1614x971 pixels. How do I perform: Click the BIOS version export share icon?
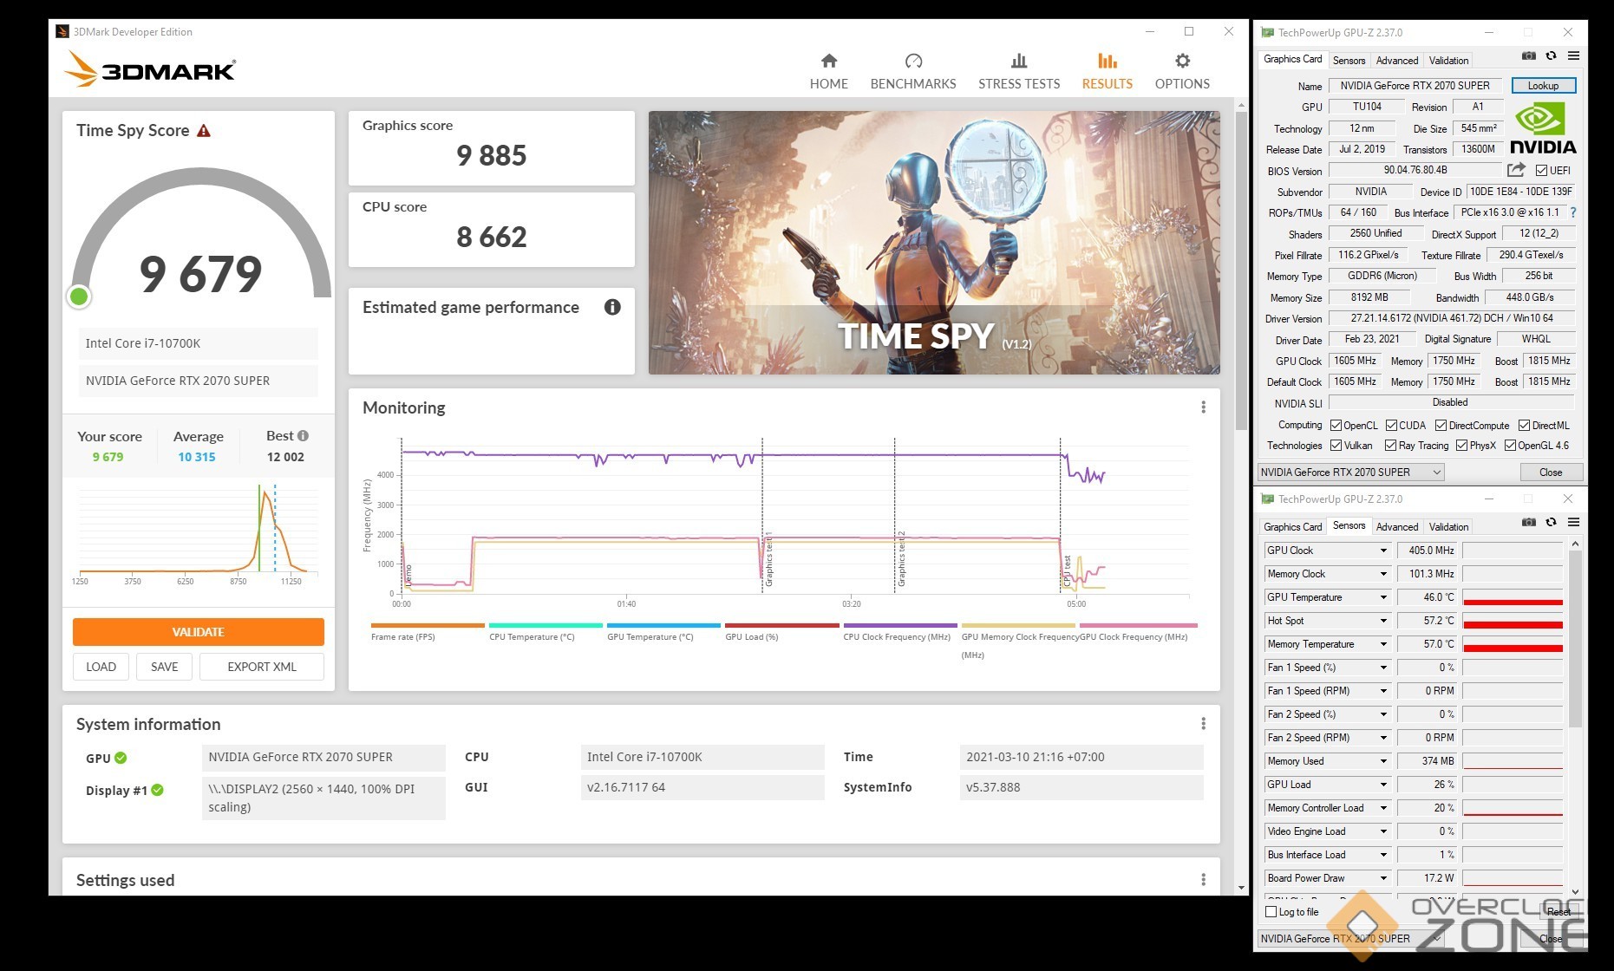(x=1516, y=170)
